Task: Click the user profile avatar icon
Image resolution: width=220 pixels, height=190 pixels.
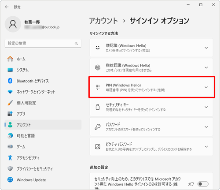Action: coord(13,24)
